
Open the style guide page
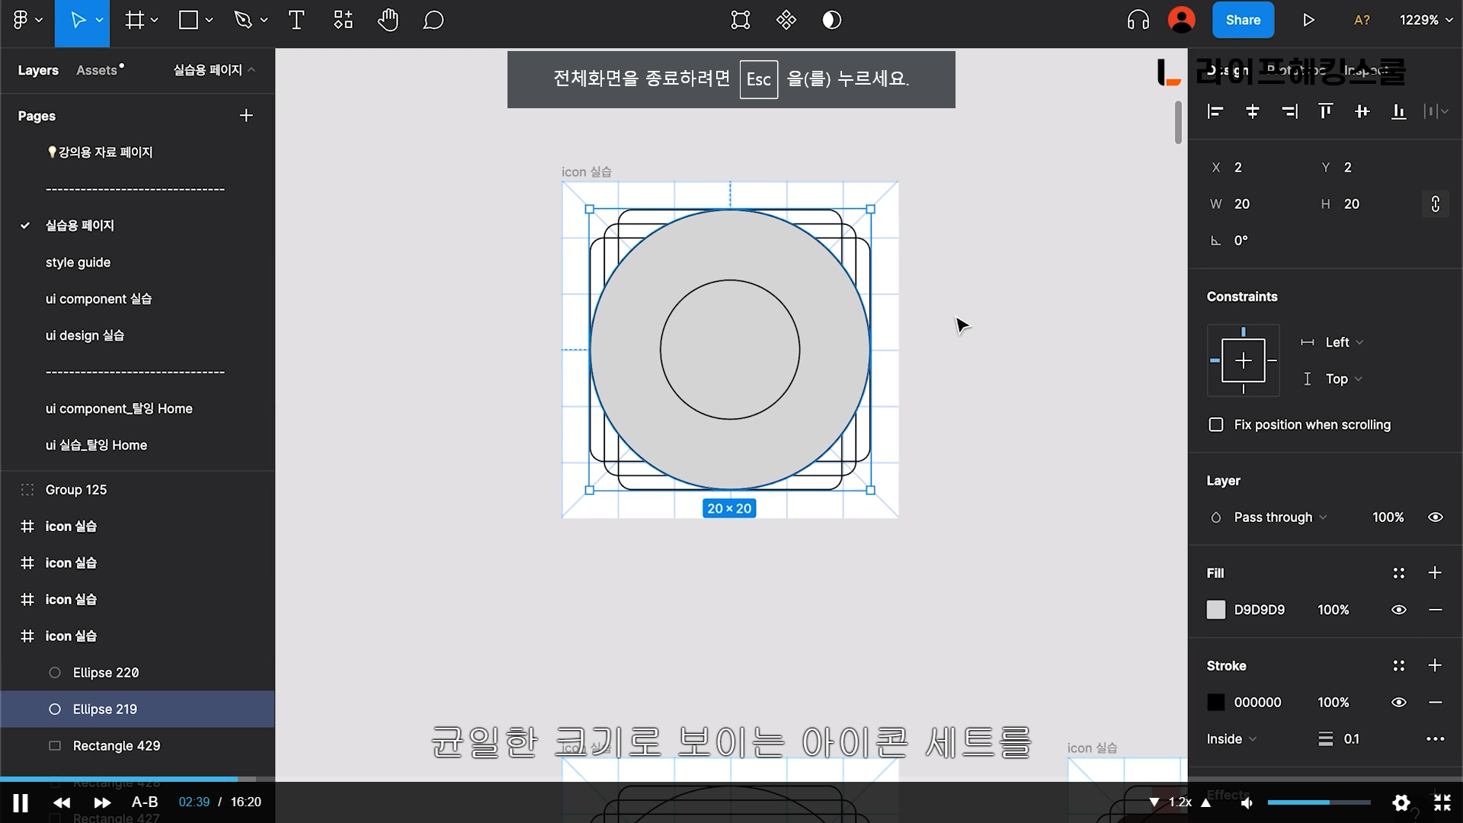point(78,262)
